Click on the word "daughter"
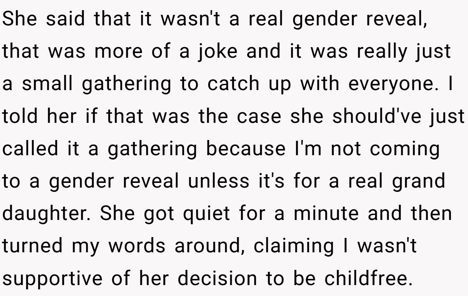This screenshot has width=468, height=296. point(47,214)
